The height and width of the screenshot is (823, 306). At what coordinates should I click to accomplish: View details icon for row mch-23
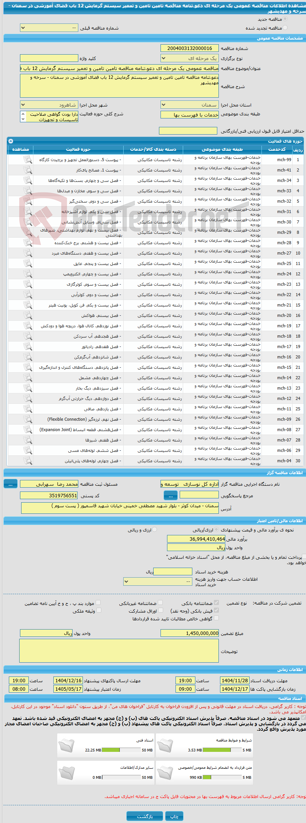coord(28,284)
